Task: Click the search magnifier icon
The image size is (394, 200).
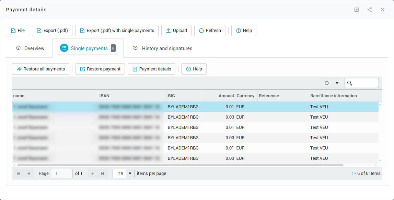Action: coord(350,83)
